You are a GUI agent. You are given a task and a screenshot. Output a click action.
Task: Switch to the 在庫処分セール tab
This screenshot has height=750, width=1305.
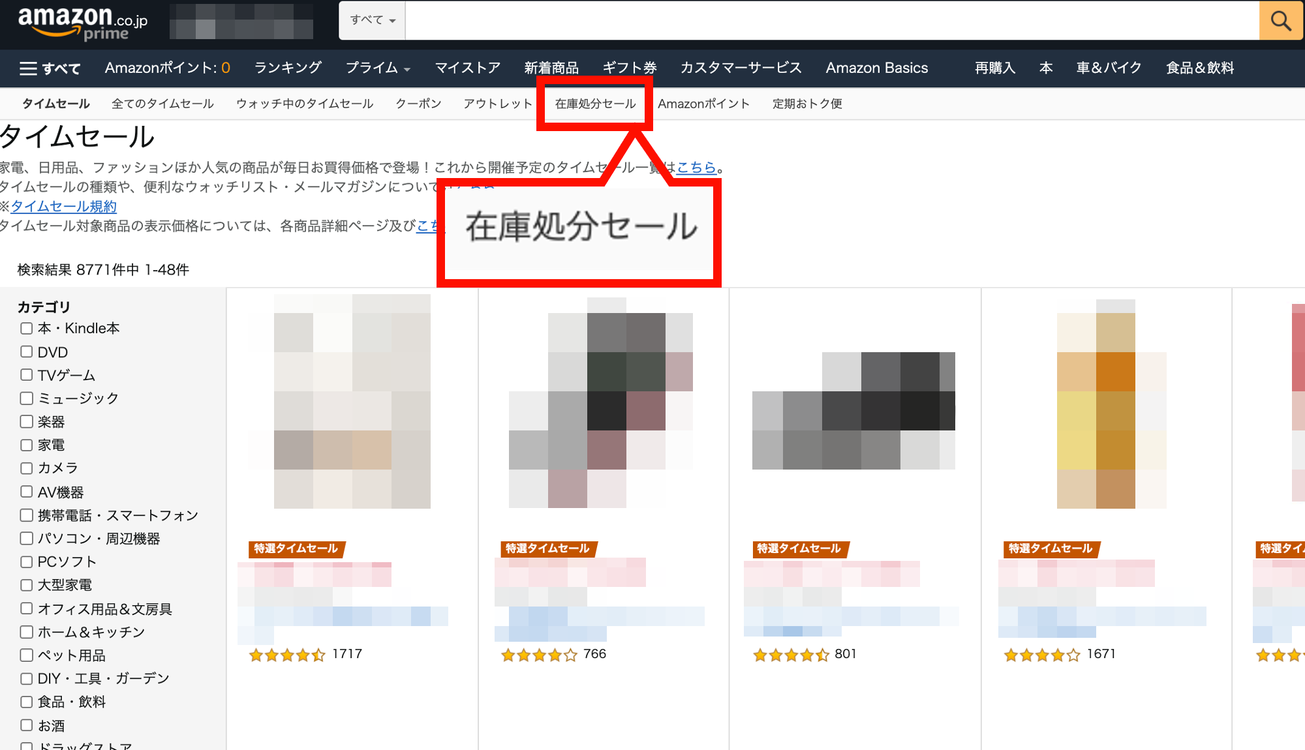(595, 103)
